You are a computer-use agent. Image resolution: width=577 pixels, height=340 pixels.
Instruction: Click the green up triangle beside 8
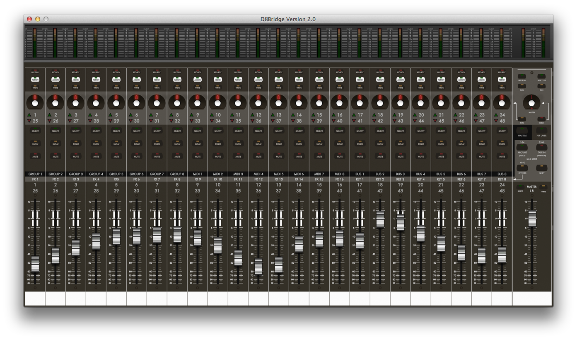pos(171,115)
